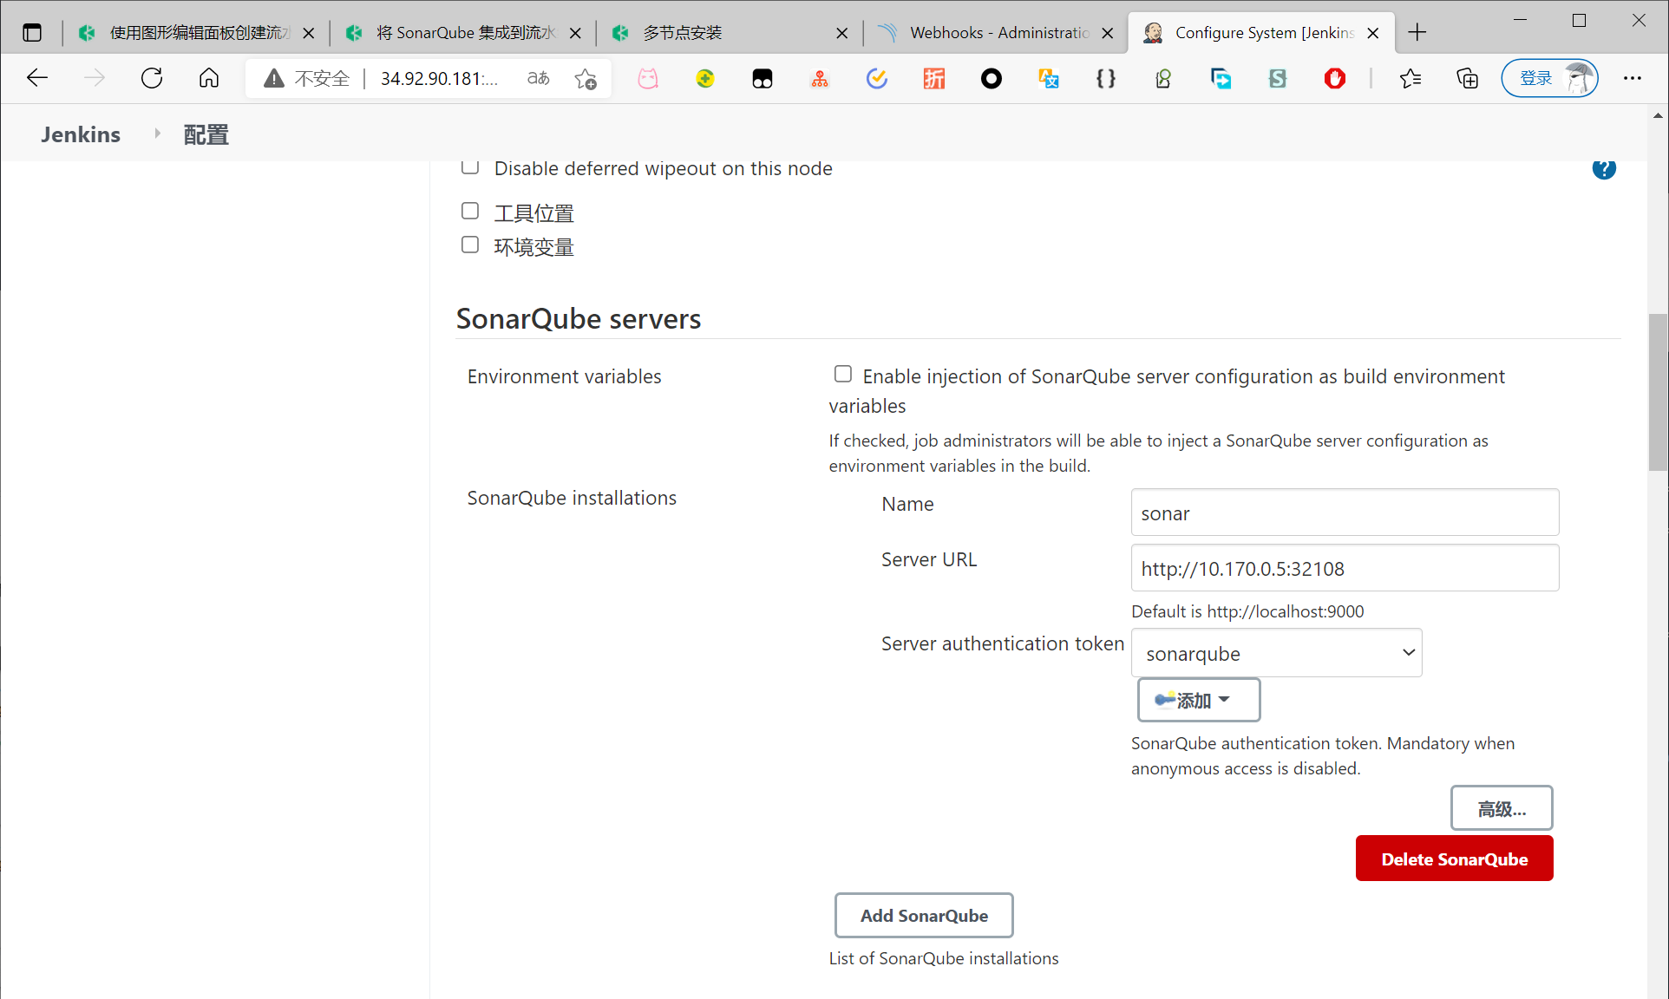Screen dimensions: 1669x999
Task: Click the Server URL input field
Action: click(x=1344, y=568)
